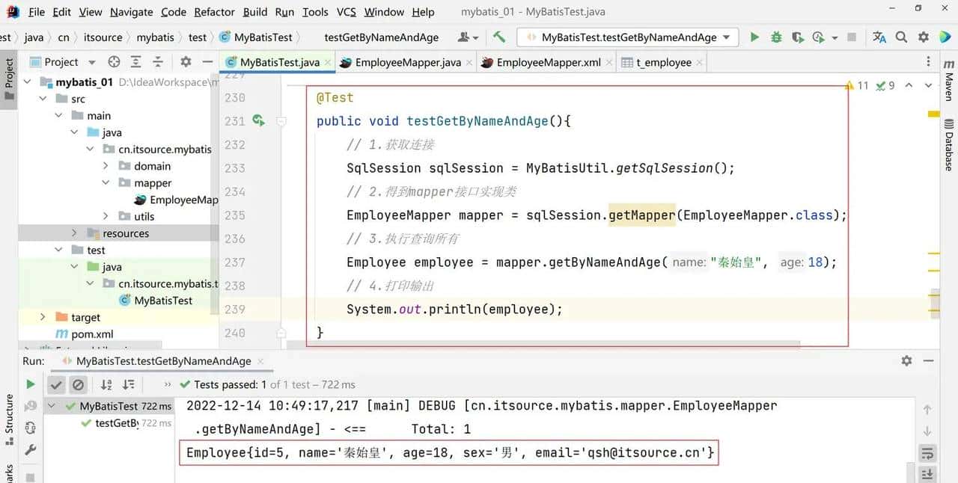This screenshot has width=958, height=483.
Task: Hide the Project tool window
Action: click(x=207, y=61)
